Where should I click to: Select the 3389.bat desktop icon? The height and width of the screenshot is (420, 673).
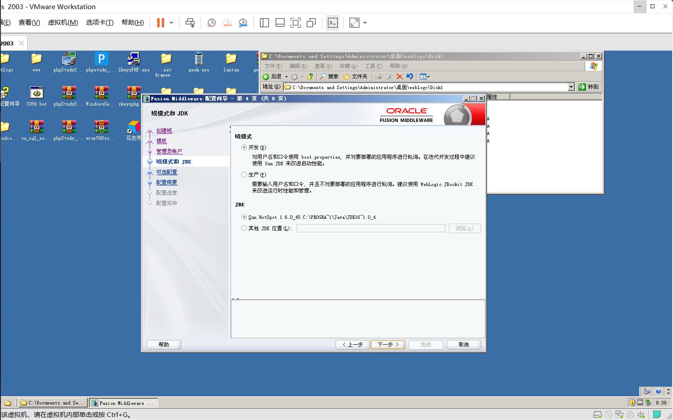click(36, 96)
